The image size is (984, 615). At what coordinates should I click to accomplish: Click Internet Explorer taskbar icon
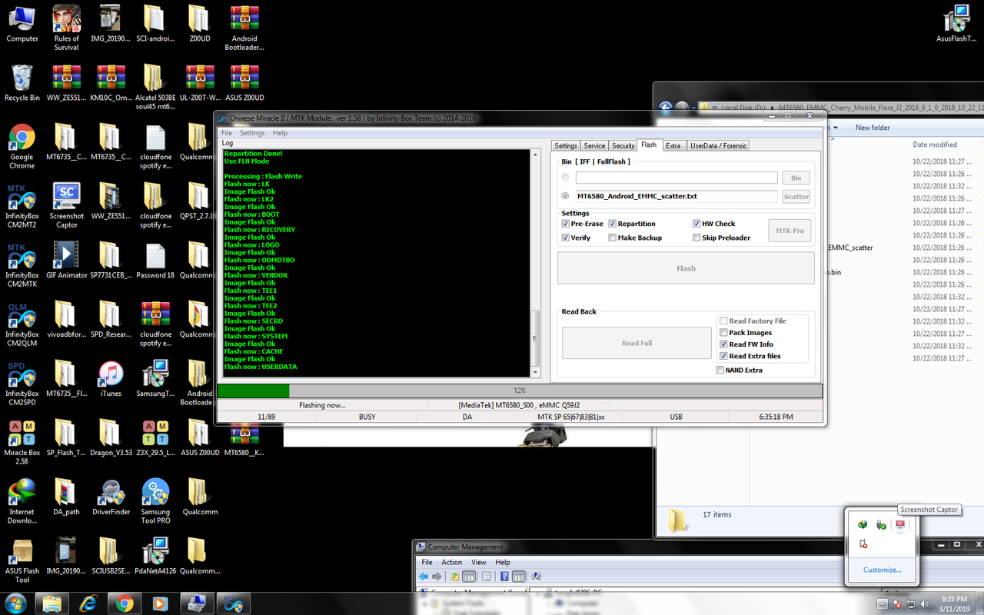coord(88,603)
